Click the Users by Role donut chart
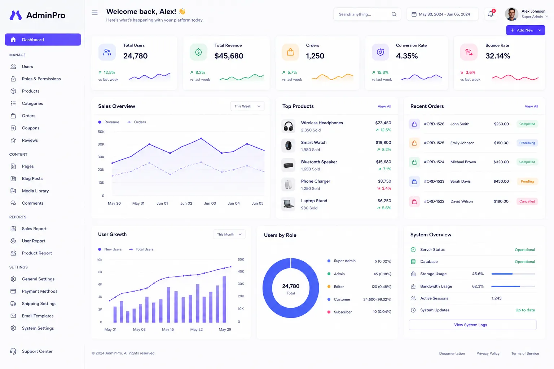Viewport: 554px width, 369px height. point(291,288)
